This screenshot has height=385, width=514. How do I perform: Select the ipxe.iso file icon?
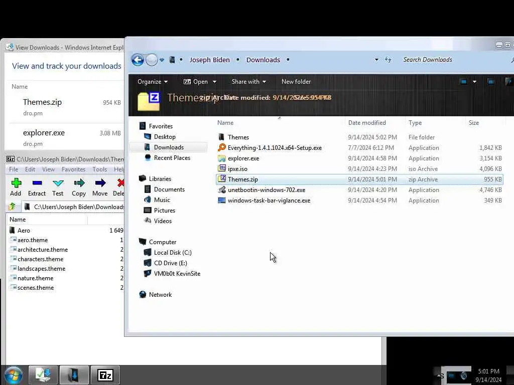(x=222, y=168)
